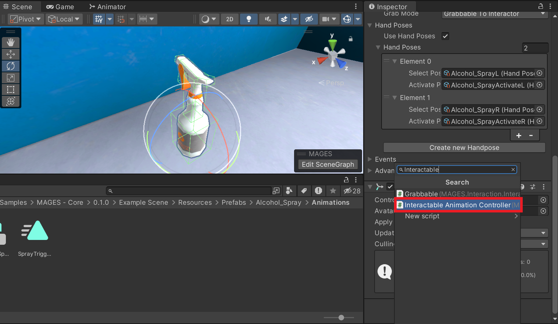Open Animator component preset settings icon
558x324 pixels.
pos(533,187)
